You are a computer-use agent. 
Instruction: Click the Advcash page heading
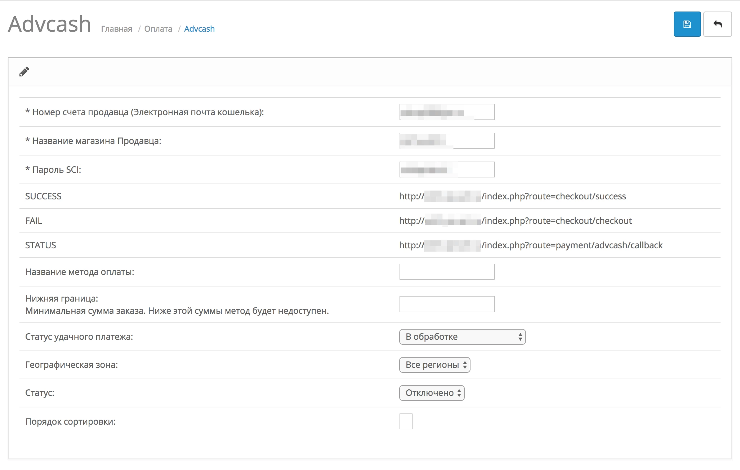50,24
